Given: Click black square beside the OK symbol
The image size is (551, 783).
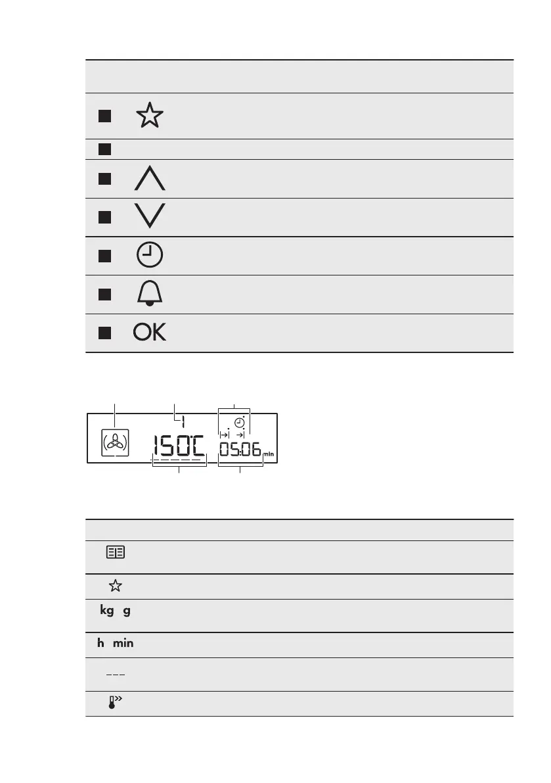Looking at the screenshot, I should click(x=104, y=333).
